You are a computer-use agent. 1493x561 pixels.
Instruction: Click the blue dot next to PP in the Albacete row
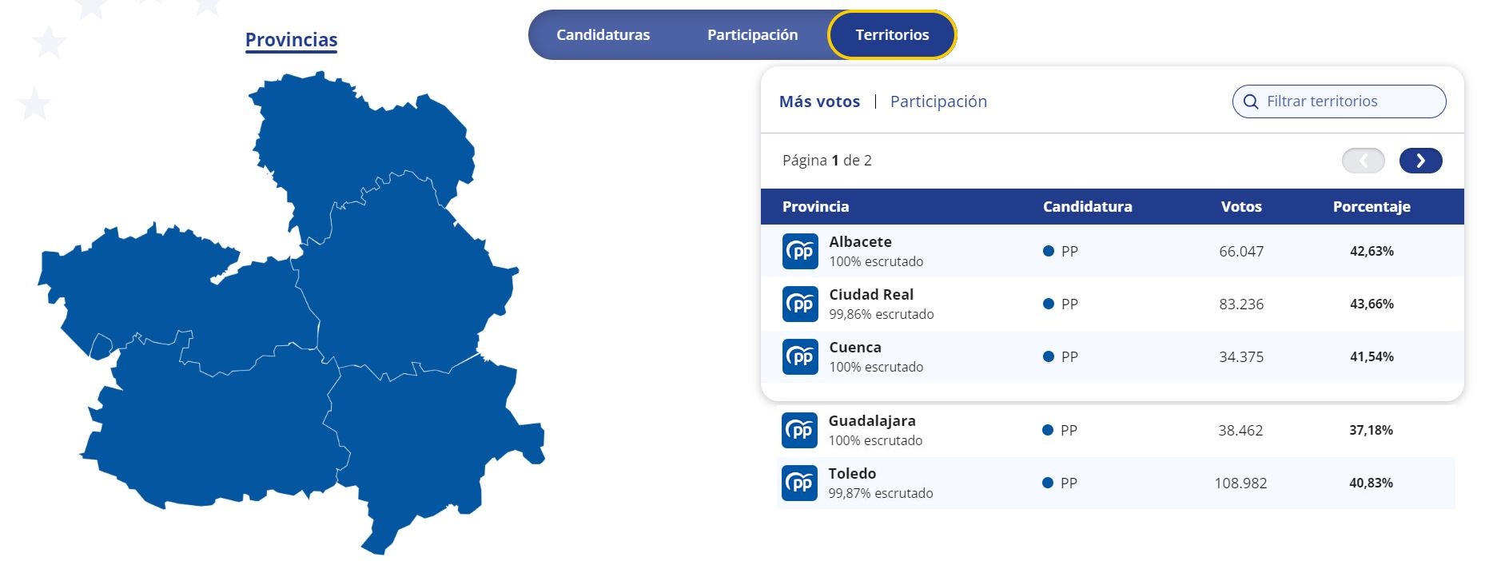(1049, 251)
